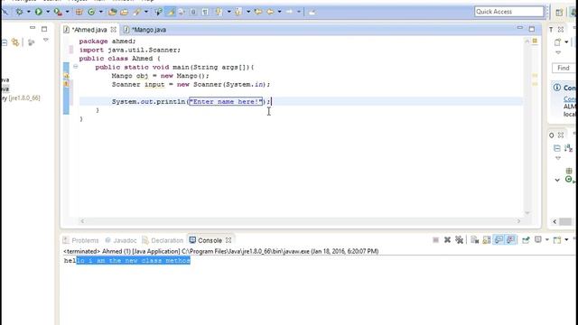
Task: Click the Next Annotation icon in toolbar
Action: click(219, 12)
